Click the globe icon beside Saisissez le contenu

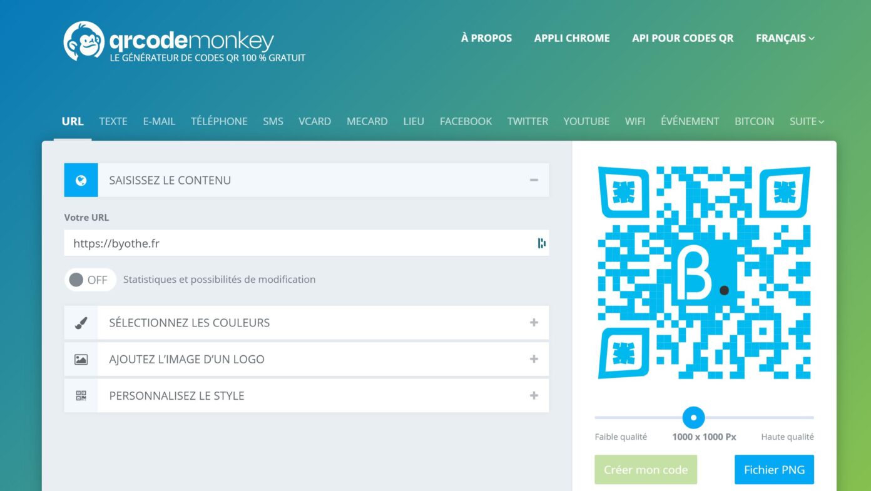81,180
